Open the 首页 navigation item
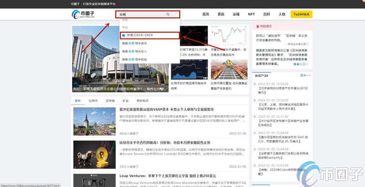 click(206, 14)
